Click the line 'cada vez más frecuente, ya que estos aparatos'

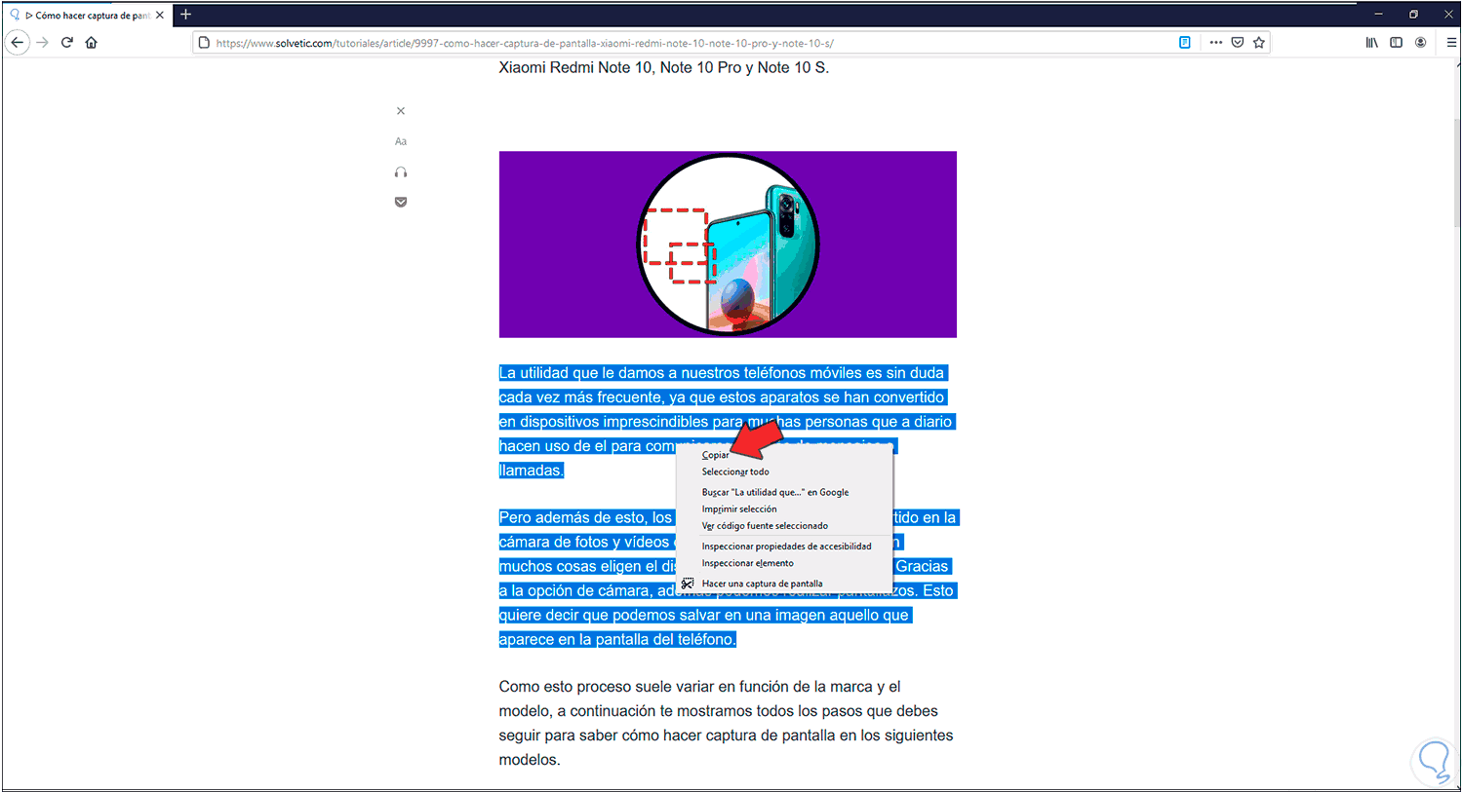click(x=722, y=397)
